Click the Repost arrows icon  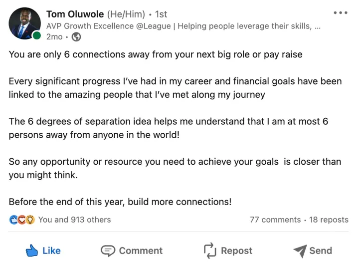(210, 251)
